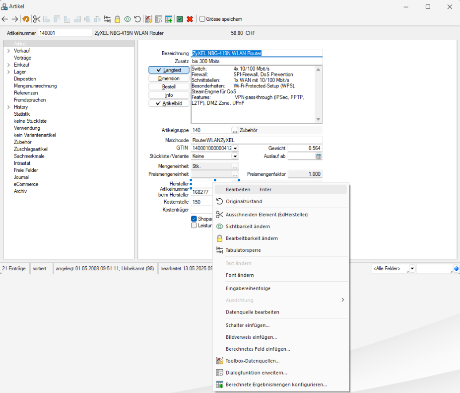This screenshot has height=393, width=460.
Task: Click the orange undo icon in toolbar
Action: (x=26, y=19)
